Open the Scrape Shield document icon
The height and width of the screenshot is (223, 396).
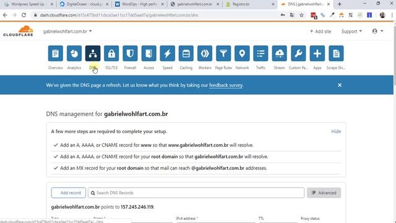tap(336, 53)
